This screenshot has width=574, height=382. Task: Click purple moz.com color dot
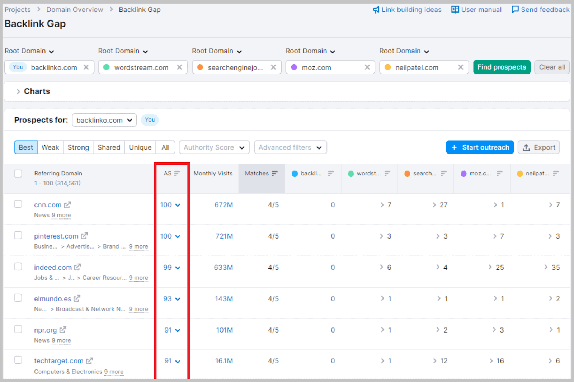click(294, 67)
